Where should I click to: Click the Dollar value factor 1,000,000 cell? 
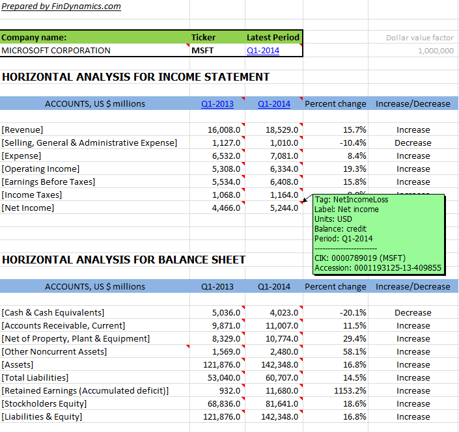point(436,51)
